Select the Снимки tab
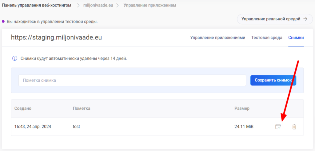The width and height of the screenshot is (315, 151). (296, 38)
